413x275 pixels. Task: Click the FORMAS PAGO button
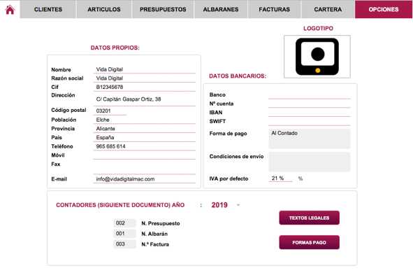(x=309, y=242)
